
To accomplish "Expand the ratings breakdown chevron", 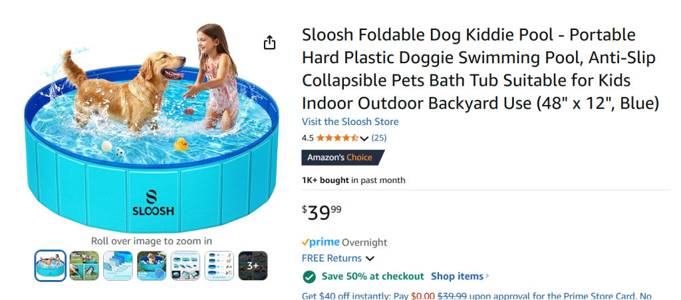I will [364, 139].
